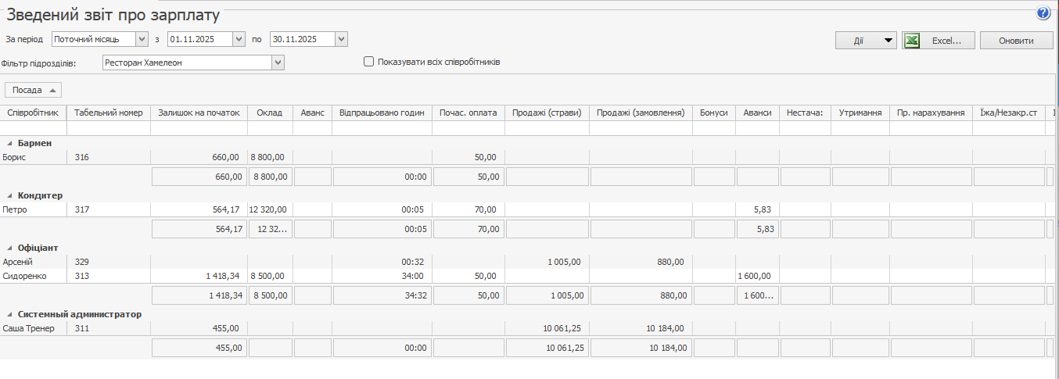Screen dimensions: 1059x379
Task: Sort by 'Відпрацьовано годин' column header
Action: [x=382, y=113]
